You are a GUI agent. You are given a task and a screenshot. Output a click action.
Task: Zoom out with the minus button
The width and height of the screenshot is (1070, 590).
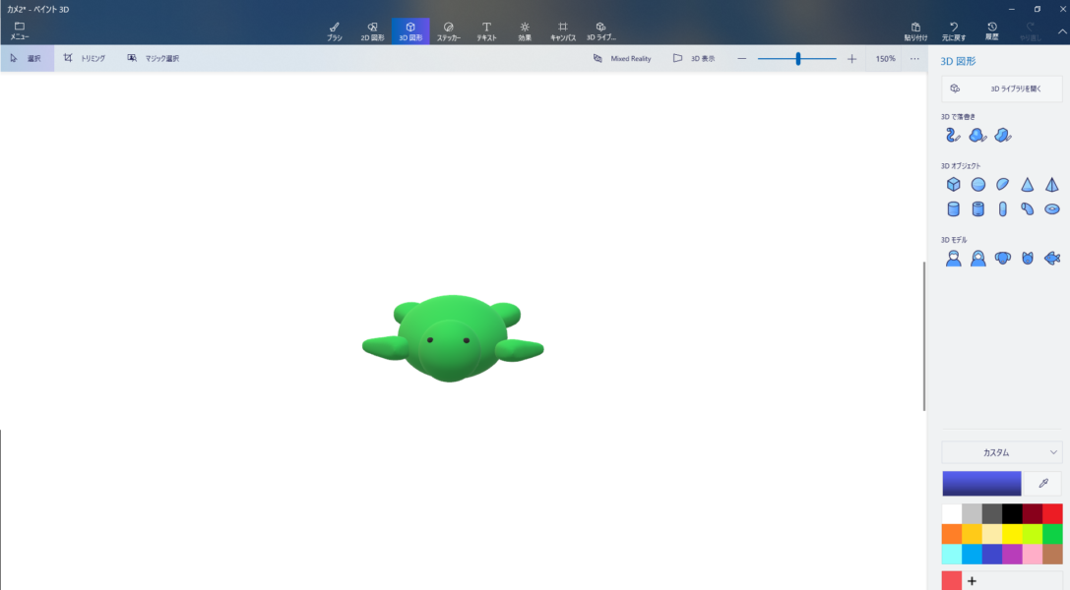(x=742, y=59)
